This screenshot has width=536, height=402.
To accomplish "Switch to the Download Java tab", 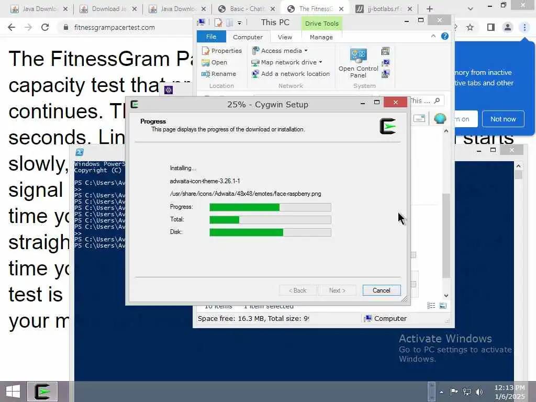I will tap(108, 9).
